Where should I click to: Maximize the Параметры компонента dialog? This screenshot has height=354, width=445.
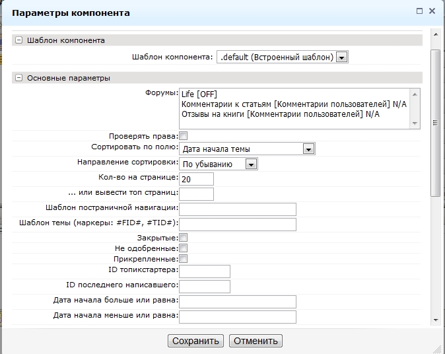pyautogui.click(x=419, y=12)
